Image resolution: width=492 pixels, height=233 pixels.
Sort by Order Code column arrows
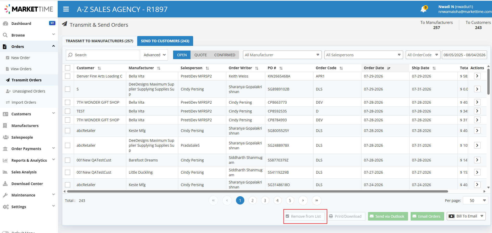click(341, 68)
